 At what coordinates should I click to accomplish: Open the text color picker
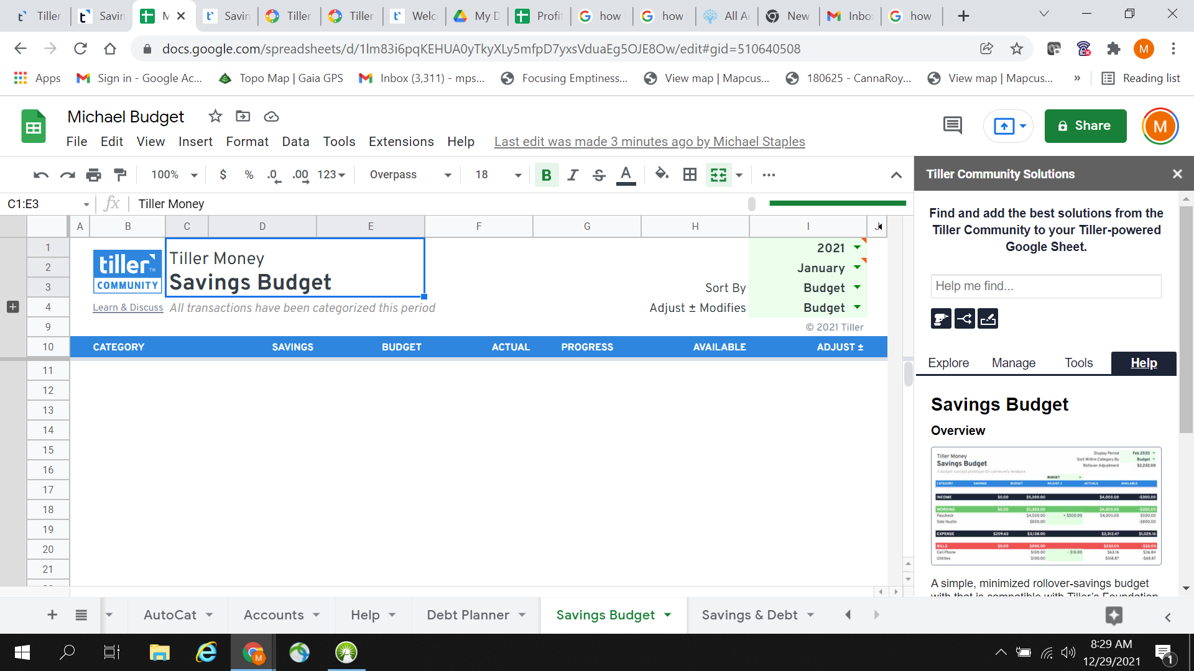[626, 175]
